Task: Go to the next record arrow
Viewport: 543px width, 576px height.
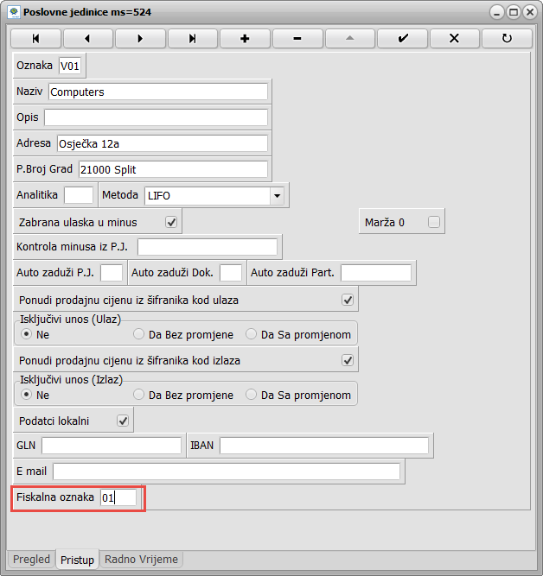Action: click(x=140, y=39)
